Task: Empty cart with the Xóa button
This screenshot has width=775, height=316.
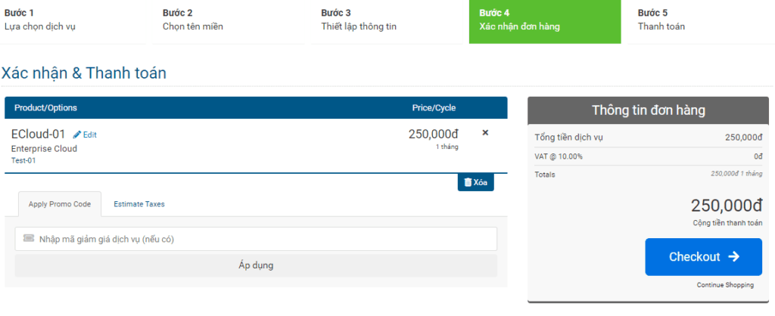Action: (x=475, y=182)
